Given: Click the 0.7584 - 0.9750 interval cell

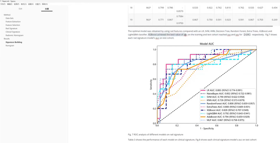Looking at the screenshot, I should [180, 20].
